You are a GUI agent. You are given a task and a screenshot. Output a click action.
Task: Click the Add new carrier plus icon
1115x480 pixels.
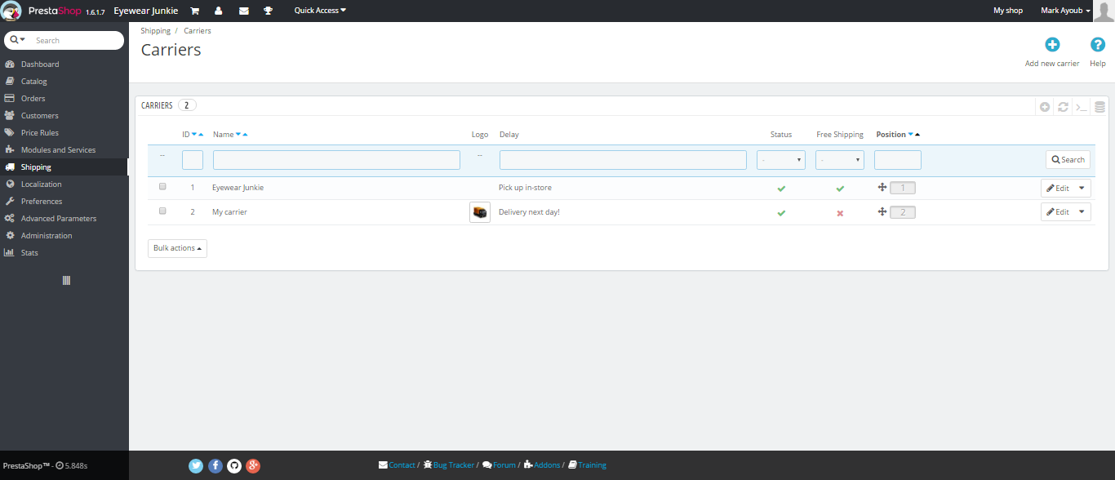click(1052, 46)
